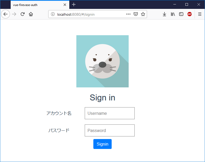205x162 pixels.
Task: Click the seal logo image
Action: (x=102, y=61)
